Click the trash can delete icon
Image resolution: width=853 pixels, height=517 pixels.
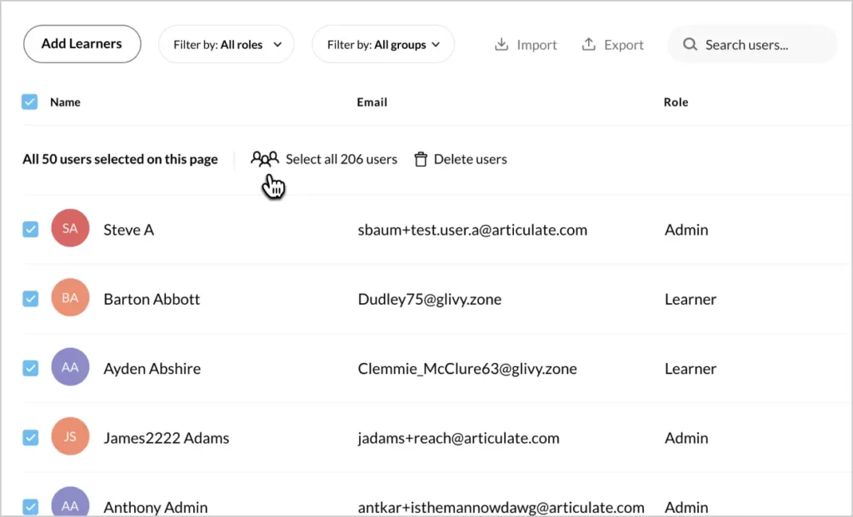tap(421, 159)
